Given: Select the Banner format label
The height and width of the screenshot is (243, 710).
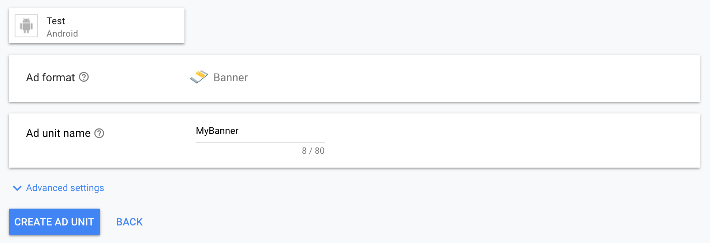Looking at the screenshot, I should tap(231, 78).
